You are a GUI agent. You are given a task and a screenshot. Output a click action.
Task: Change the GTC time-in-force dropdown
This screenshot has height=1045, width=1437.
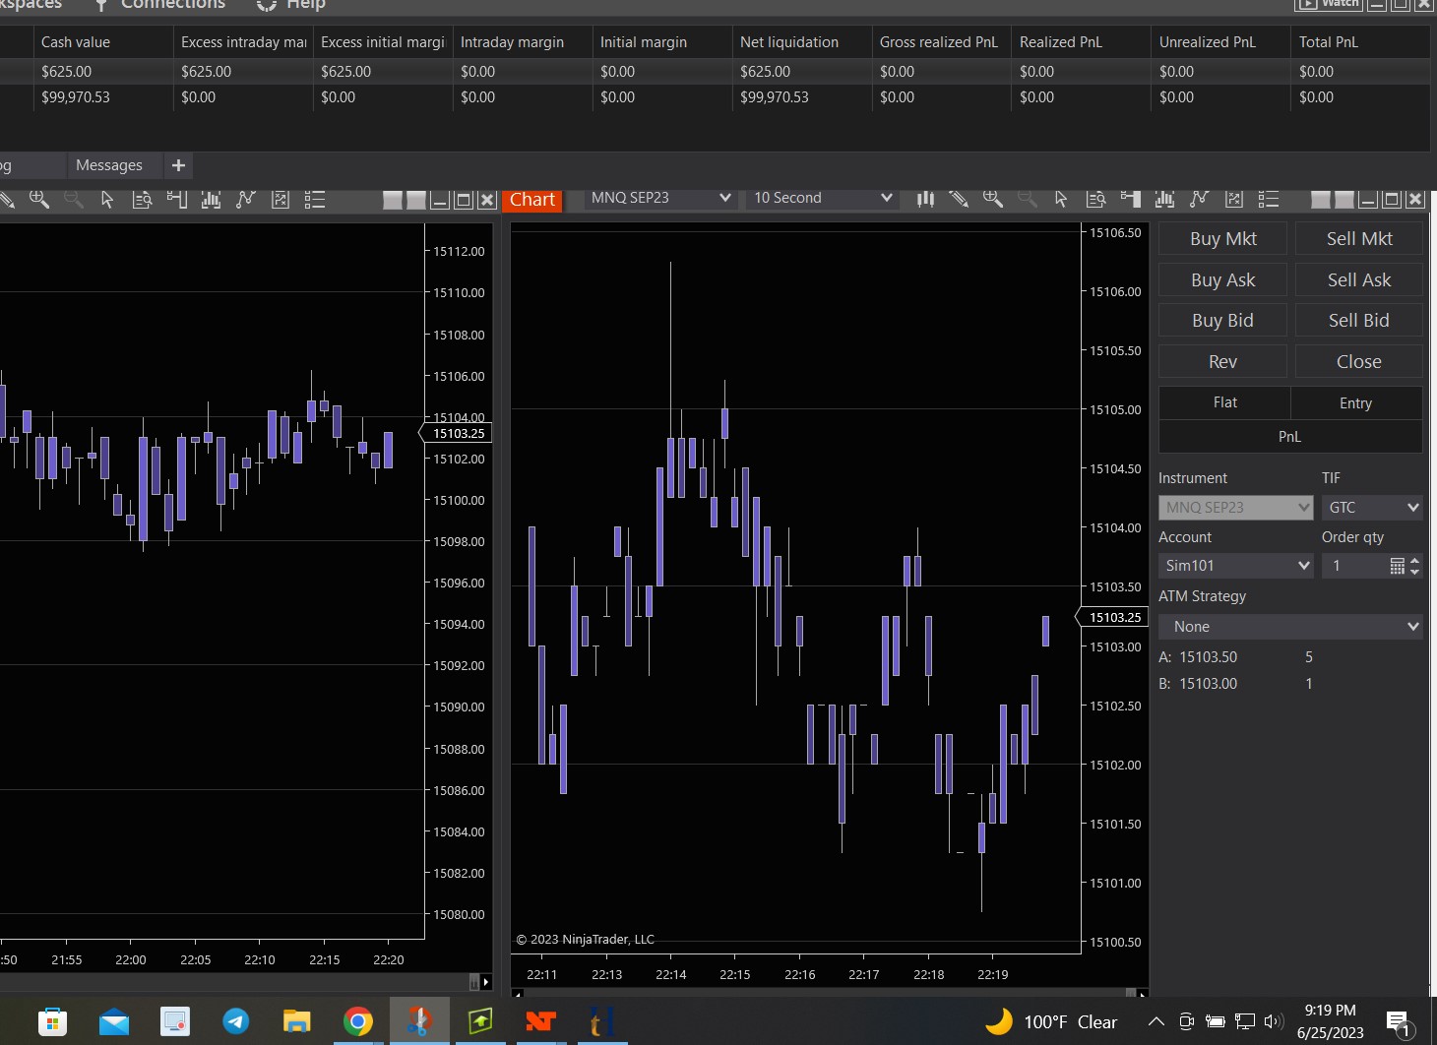[x=1372, y=508]
